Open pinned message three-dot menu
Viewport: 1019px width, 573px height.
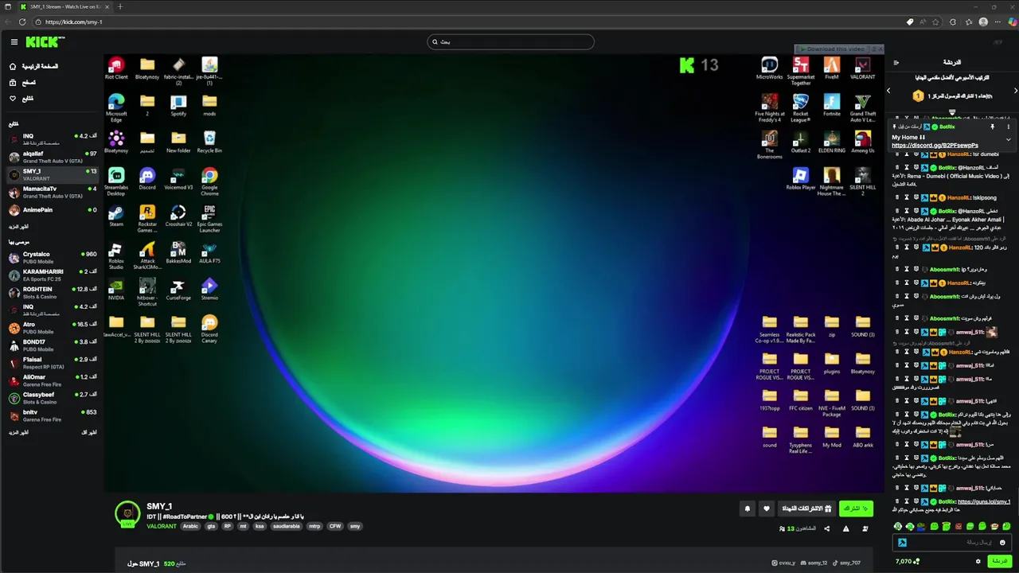pyautogui.click(x=1008, y=127)
